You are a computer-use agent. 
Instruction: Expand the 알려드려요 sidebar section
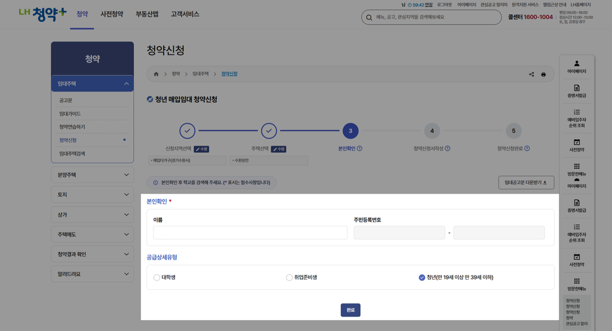[x=92, y=274]
